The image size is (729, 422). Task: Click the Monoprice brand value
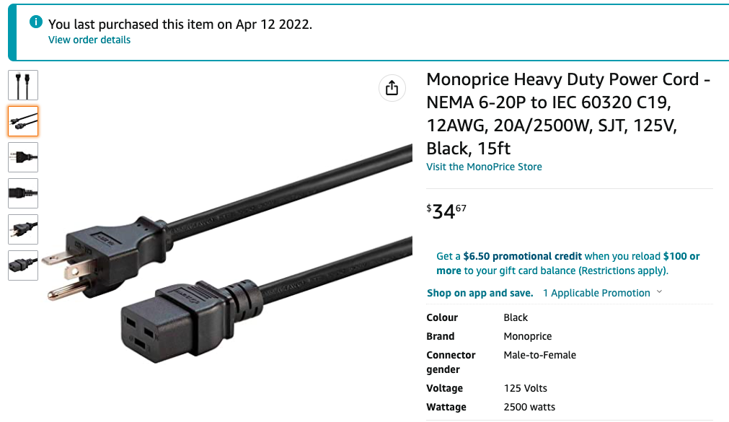pyautogui.click(x=528, y=336)
